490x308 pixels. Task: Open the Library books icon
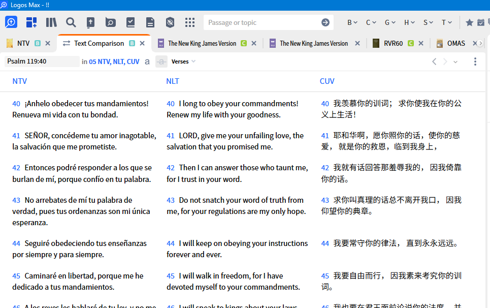[51, 22]
